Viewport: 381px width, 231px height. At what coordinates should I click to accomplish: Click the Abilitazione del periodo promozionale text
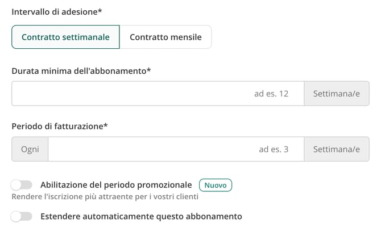[x=116, y=185]
